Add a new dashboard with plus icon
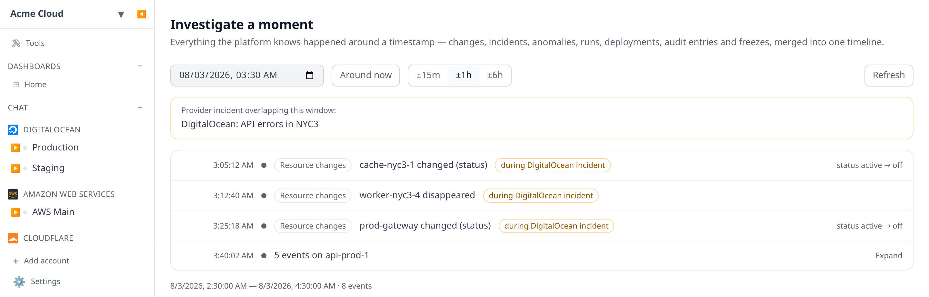This screenshot has height=297, width=929. click(140, 66)
